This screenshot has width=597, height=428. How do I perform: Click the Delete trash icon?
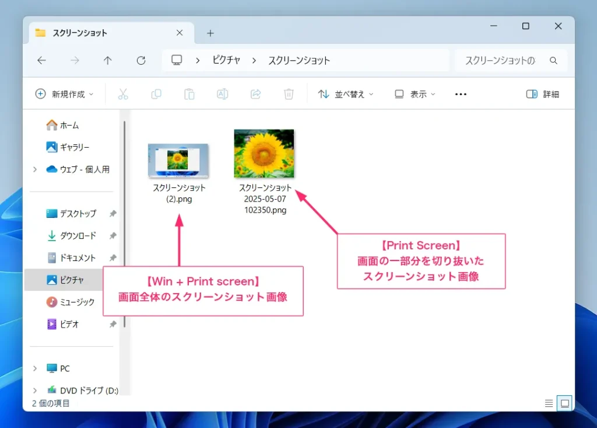289,94
